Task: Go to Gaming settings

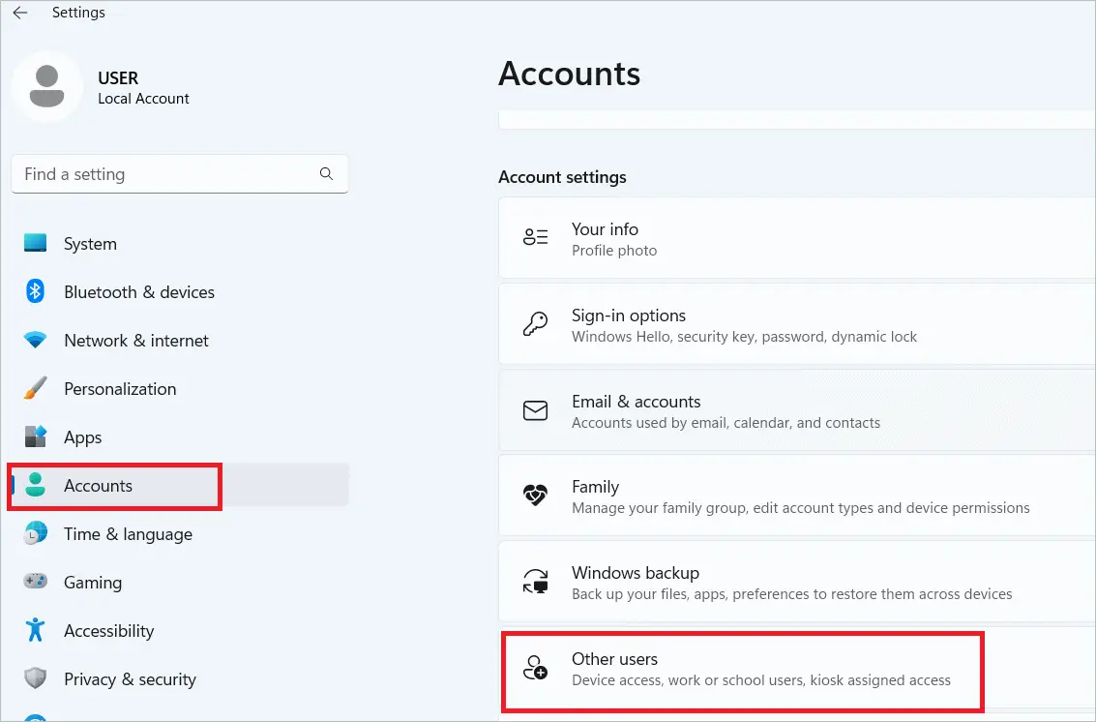Action: pyautogui.click(x=180, y=582)
